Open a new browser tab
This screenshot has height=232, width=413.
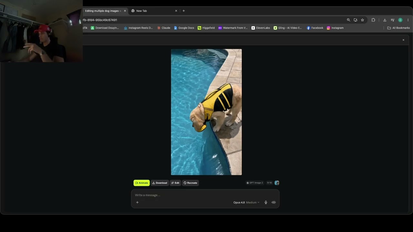[x=184, y=11]
